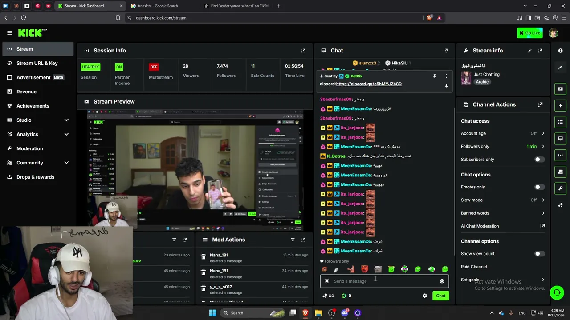Open AI Chat Moderation external link

[x=542, y=226]
